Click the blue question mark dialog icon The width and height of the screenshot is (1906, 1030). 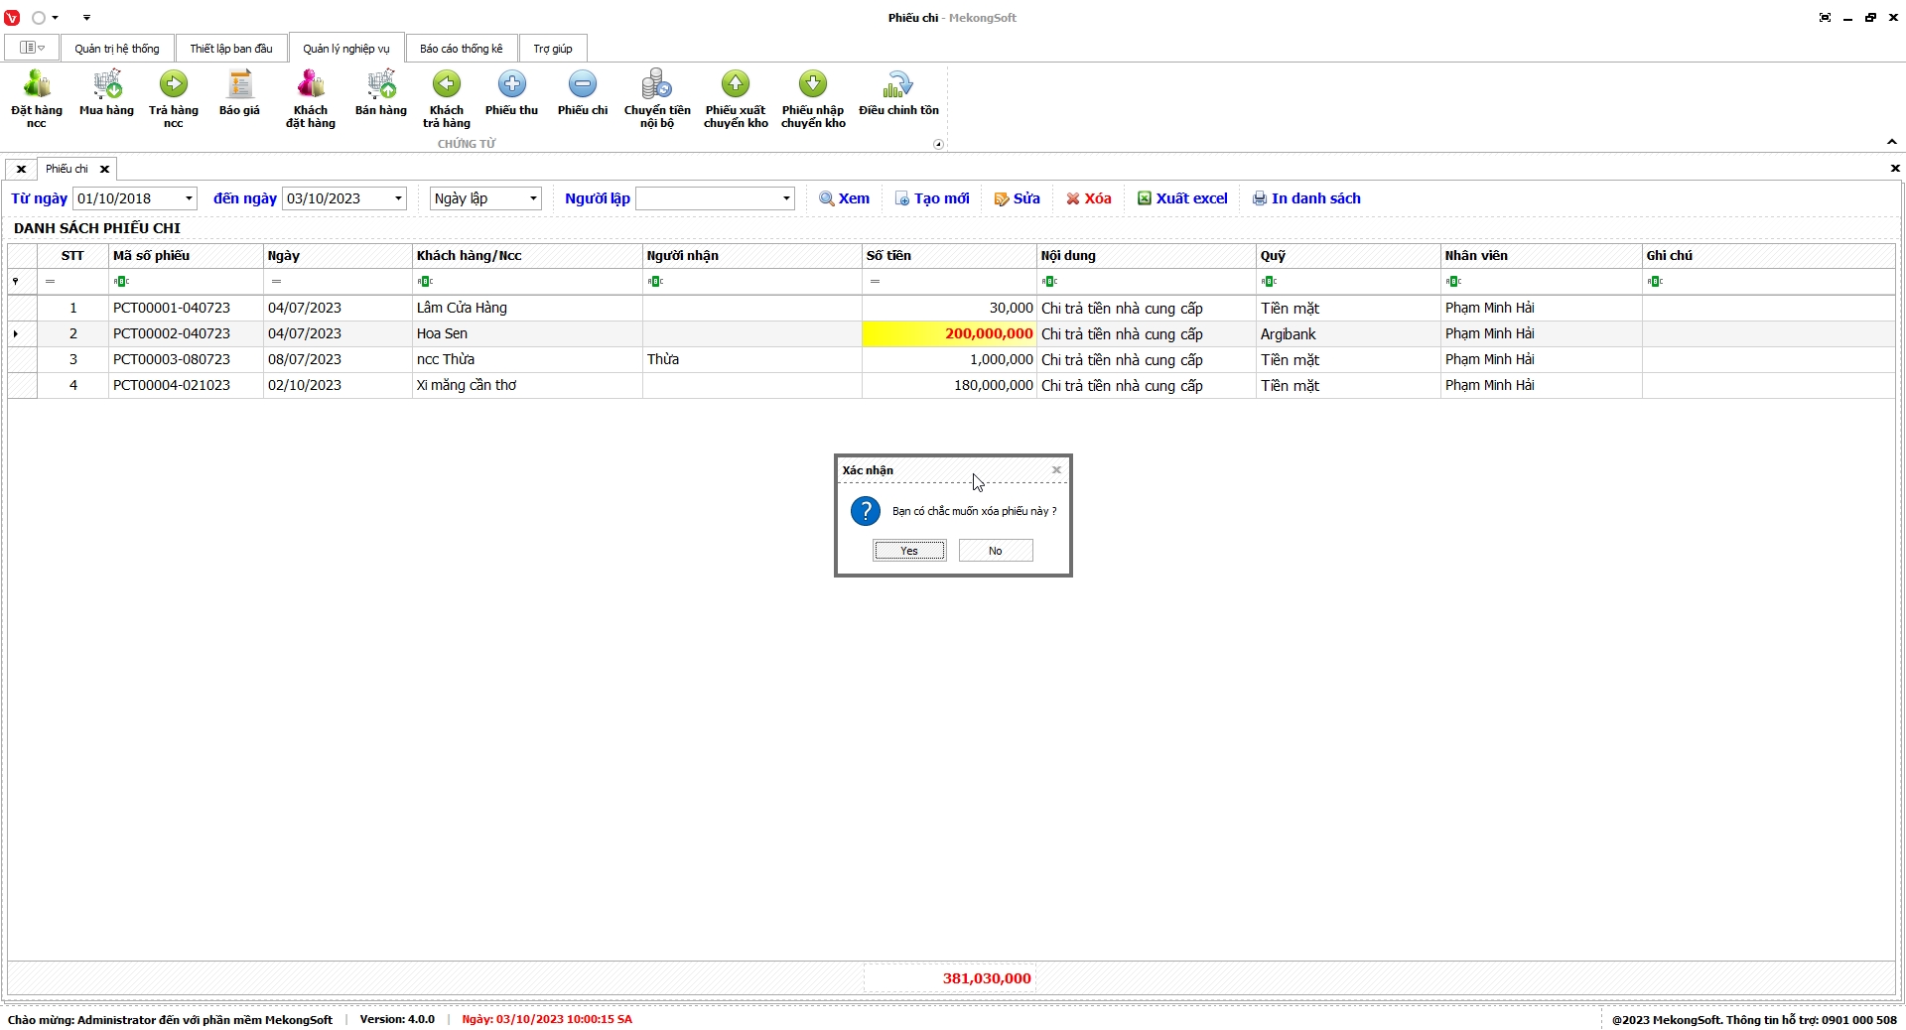866,511
